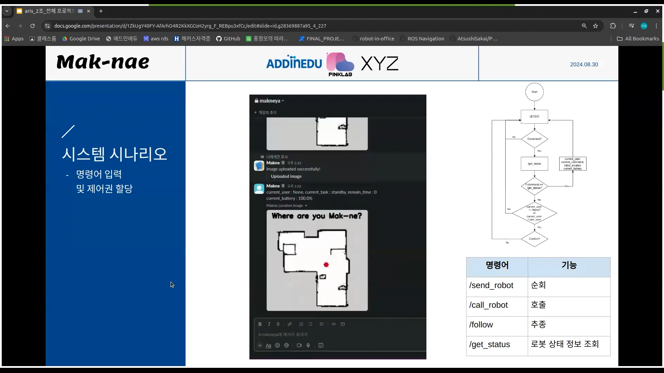Click the user profile avatar icon
664x373 pixels.
click(x=644, y=26)
